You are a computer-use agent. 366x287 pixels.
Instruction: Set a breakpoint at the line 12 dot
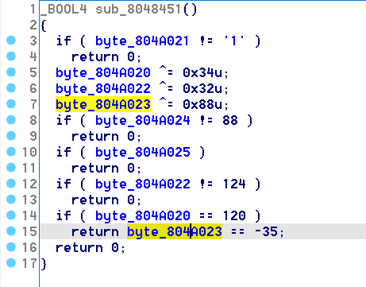point(11,184)
